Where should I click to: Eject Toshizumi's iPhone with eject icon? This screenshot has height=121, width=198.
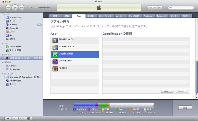(x=41, y=58)
